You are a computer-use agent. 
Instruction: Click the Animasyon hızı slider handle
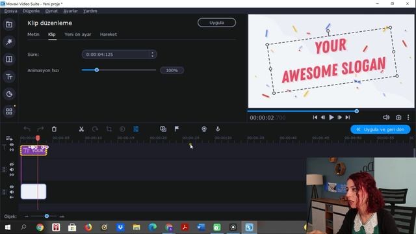pos(97,70)
